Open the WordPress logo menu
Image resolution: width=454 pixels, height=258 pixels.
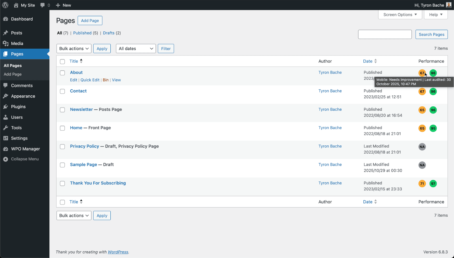[5, 5]
